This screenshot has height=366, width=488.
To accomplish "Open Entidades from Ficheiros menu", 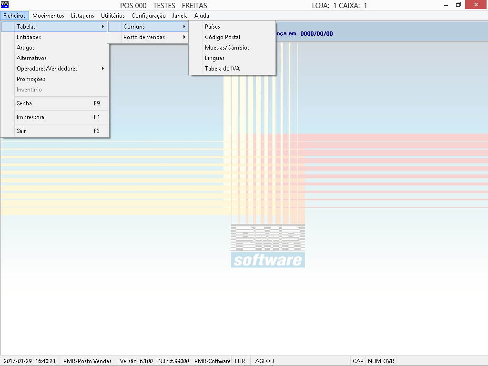I will [29, 37].
